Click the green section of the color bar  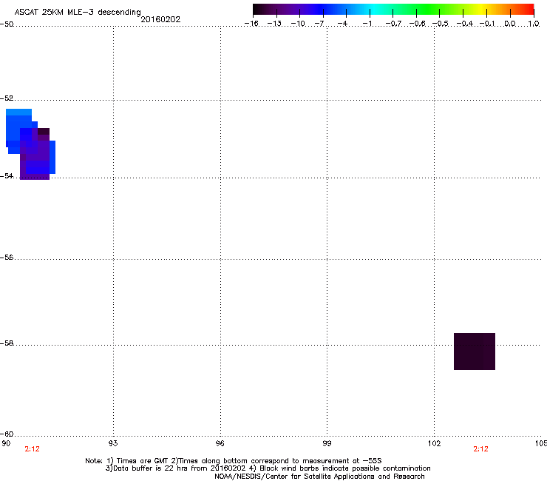429,10
